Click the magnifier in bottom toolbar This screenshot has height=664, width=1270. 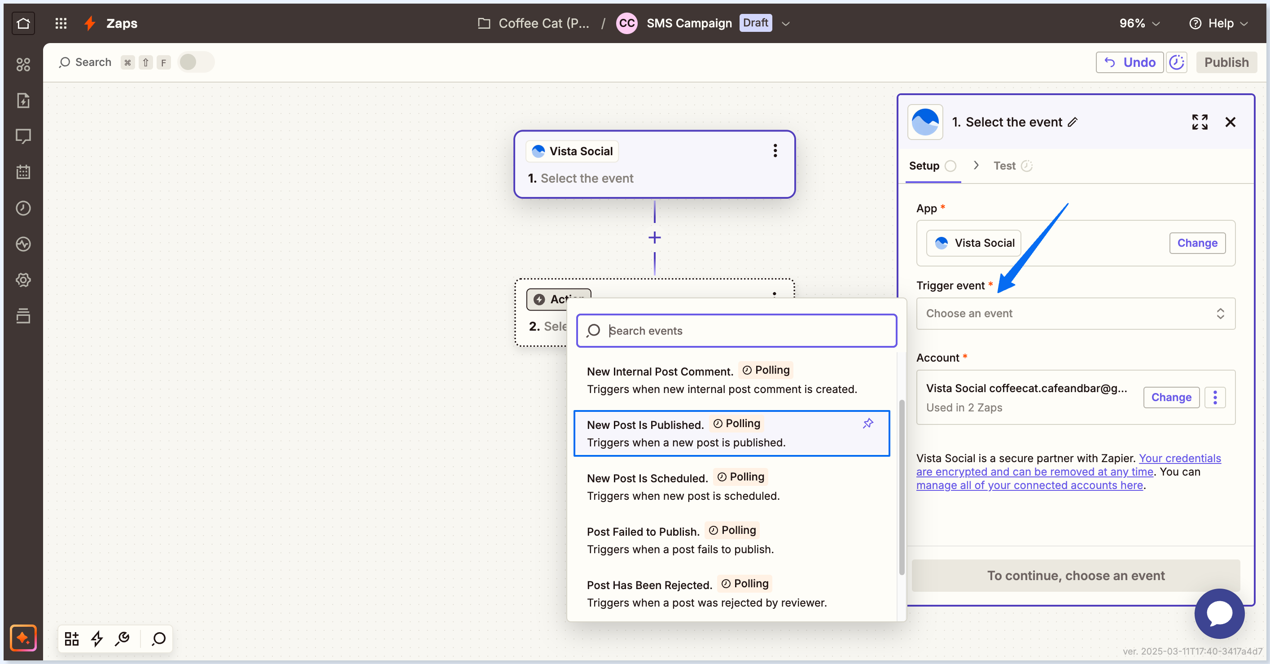159,639
